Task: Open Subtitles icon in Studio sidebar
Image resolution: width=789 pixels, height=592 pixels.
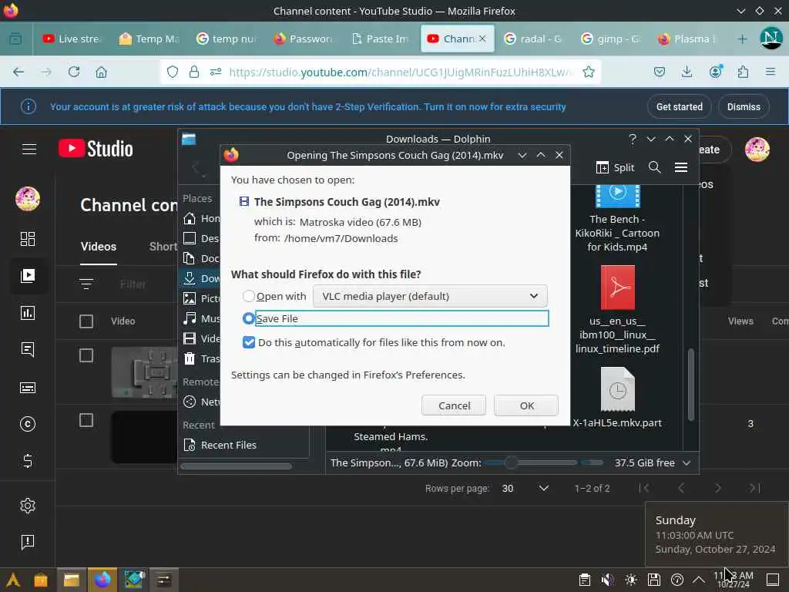Action: tap(28, 388)
